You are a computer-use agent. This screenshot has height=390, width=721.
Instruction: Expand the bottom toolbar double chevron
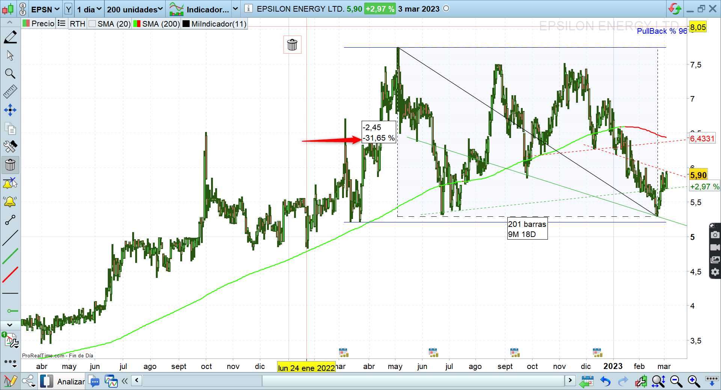point(125,381)
